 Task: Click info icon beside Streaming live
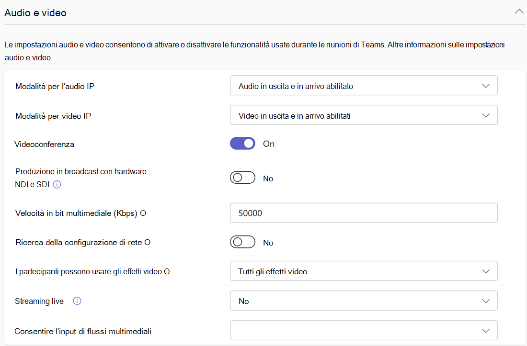pyautogui.click(x=77, y=301)
